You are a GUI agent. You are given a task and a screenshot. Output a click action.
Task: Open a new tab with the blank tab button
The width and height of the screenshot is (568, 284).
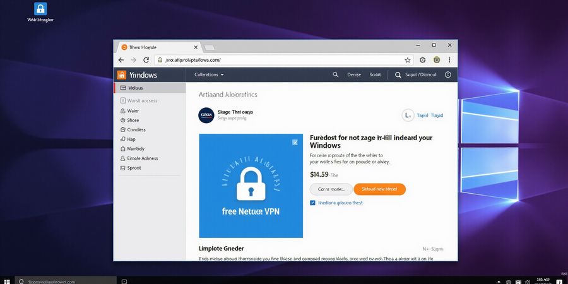click(210, 47)
